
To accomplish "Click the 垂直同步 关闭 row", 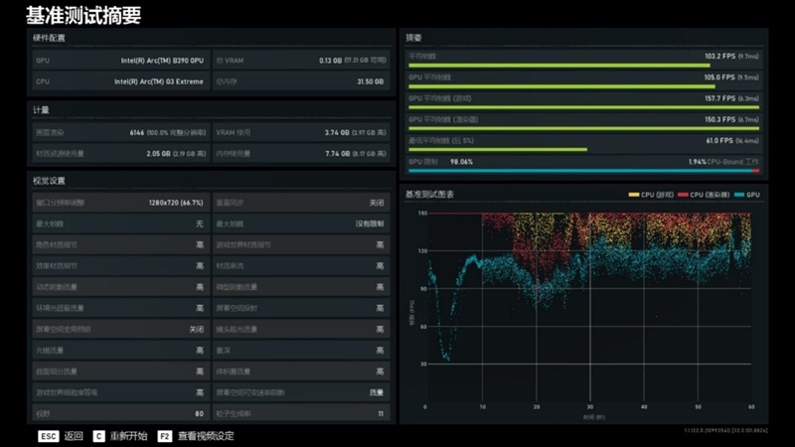I will 301,203.
